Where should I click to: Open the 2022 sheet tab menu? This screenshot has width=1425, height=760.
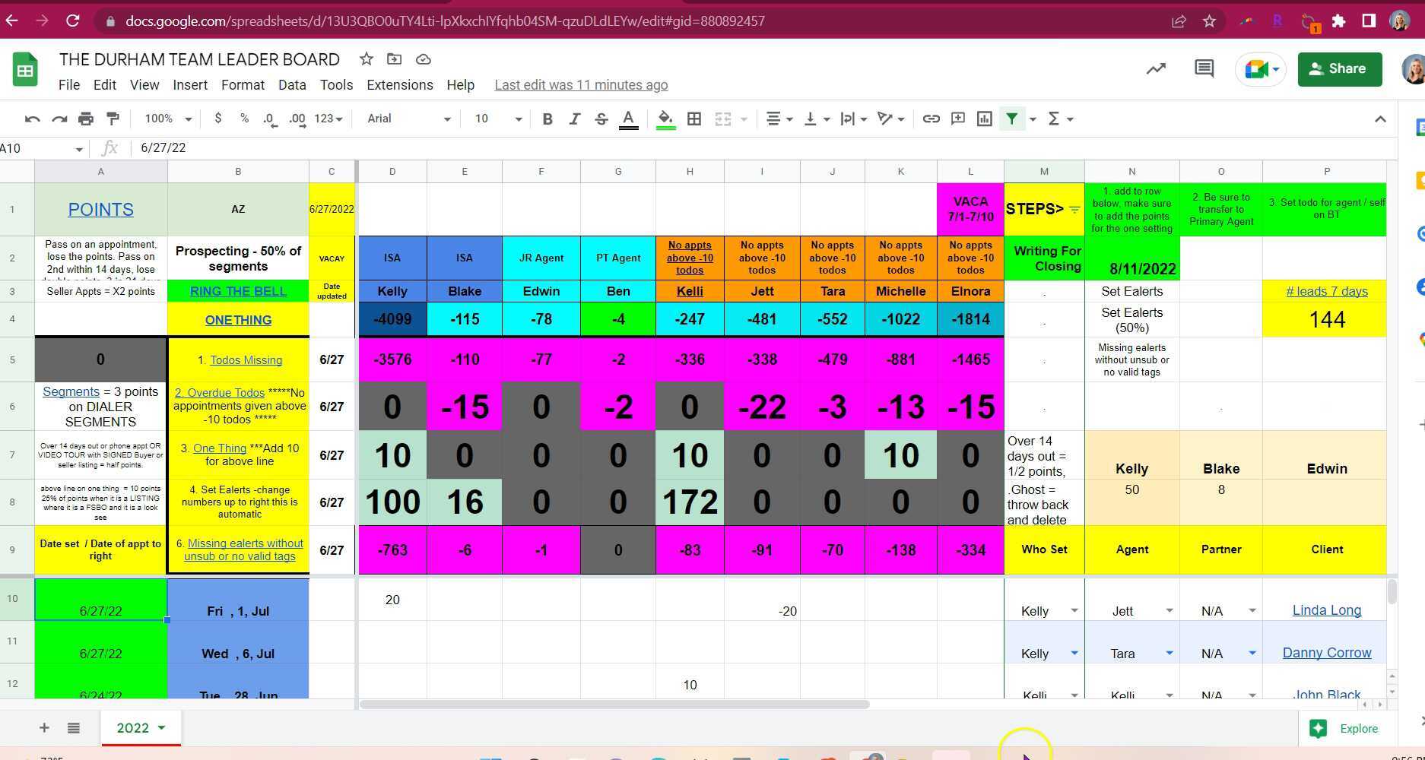[162, 727]
